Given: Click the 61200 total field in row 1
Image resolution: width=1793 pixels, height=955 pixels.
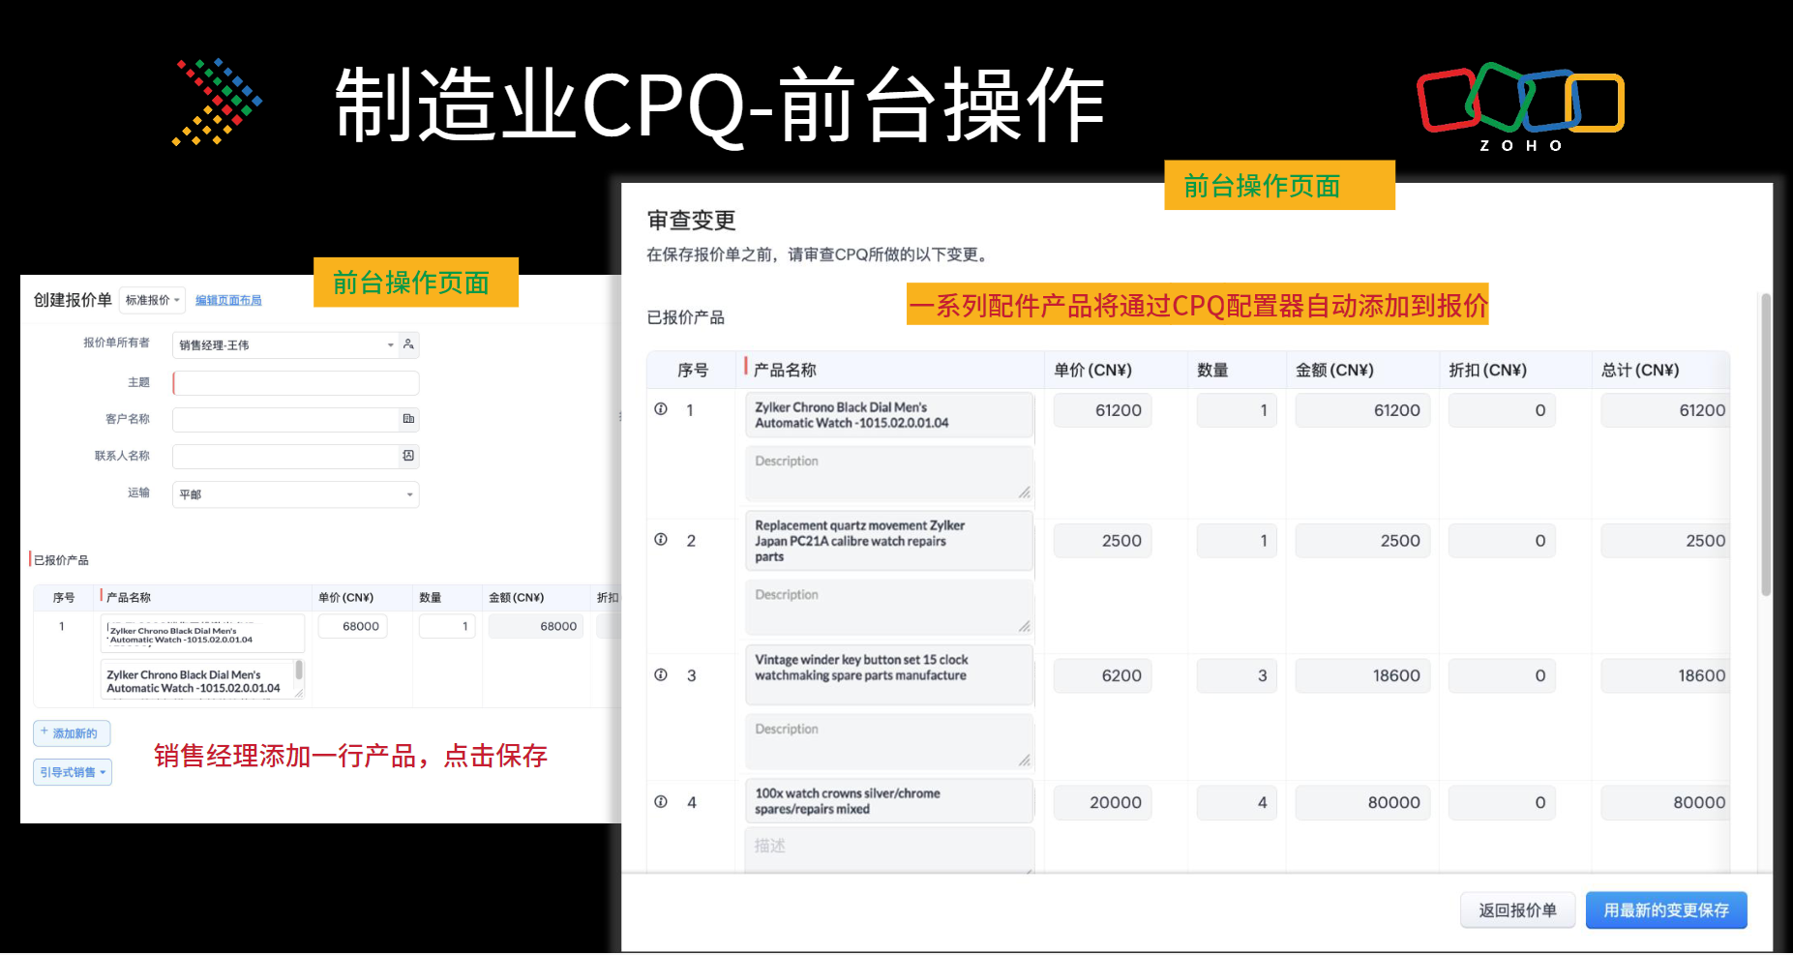Looking at the screenshot, I should tap(1665, 410).
